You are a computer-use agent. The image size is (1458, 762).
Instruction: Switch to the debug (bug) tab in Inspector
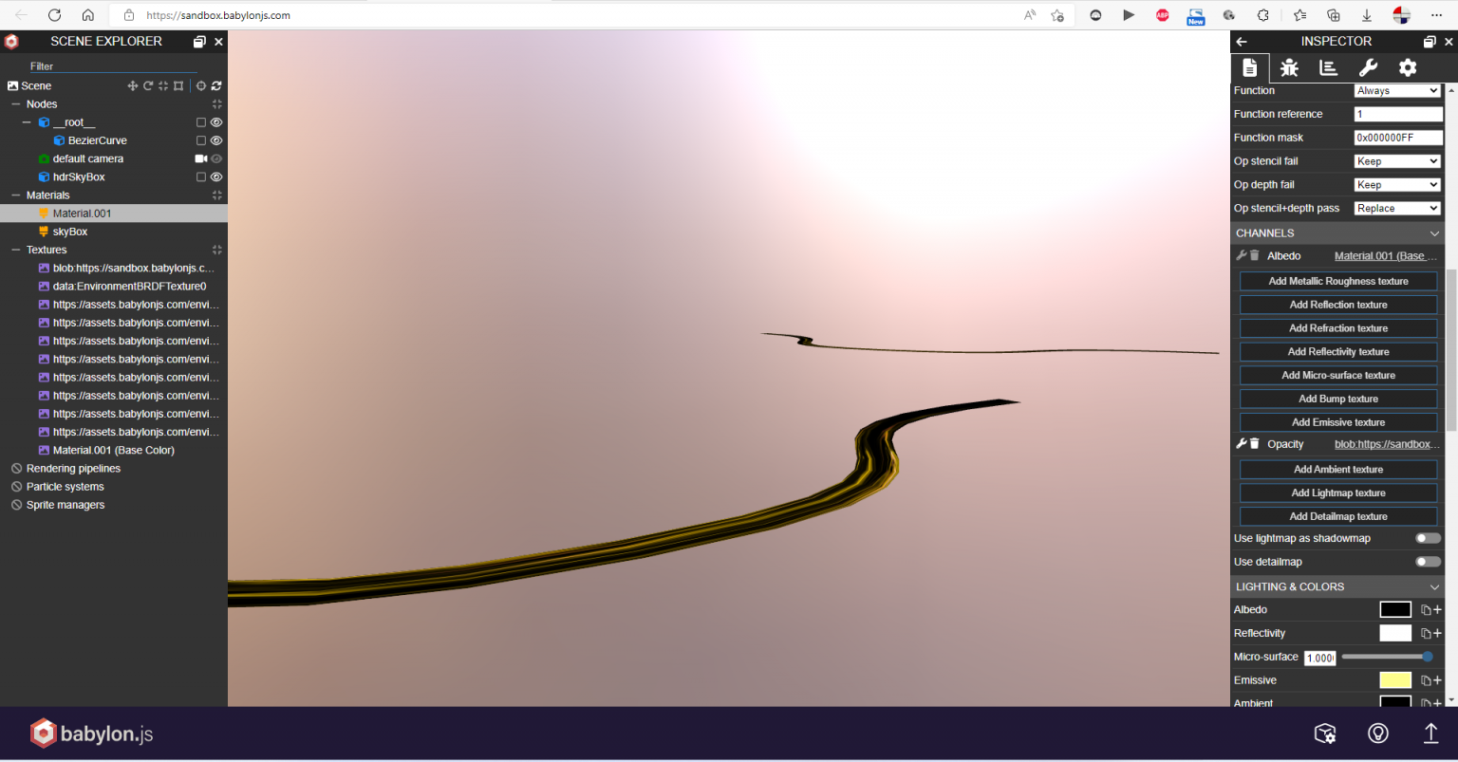pos(1289,67)
